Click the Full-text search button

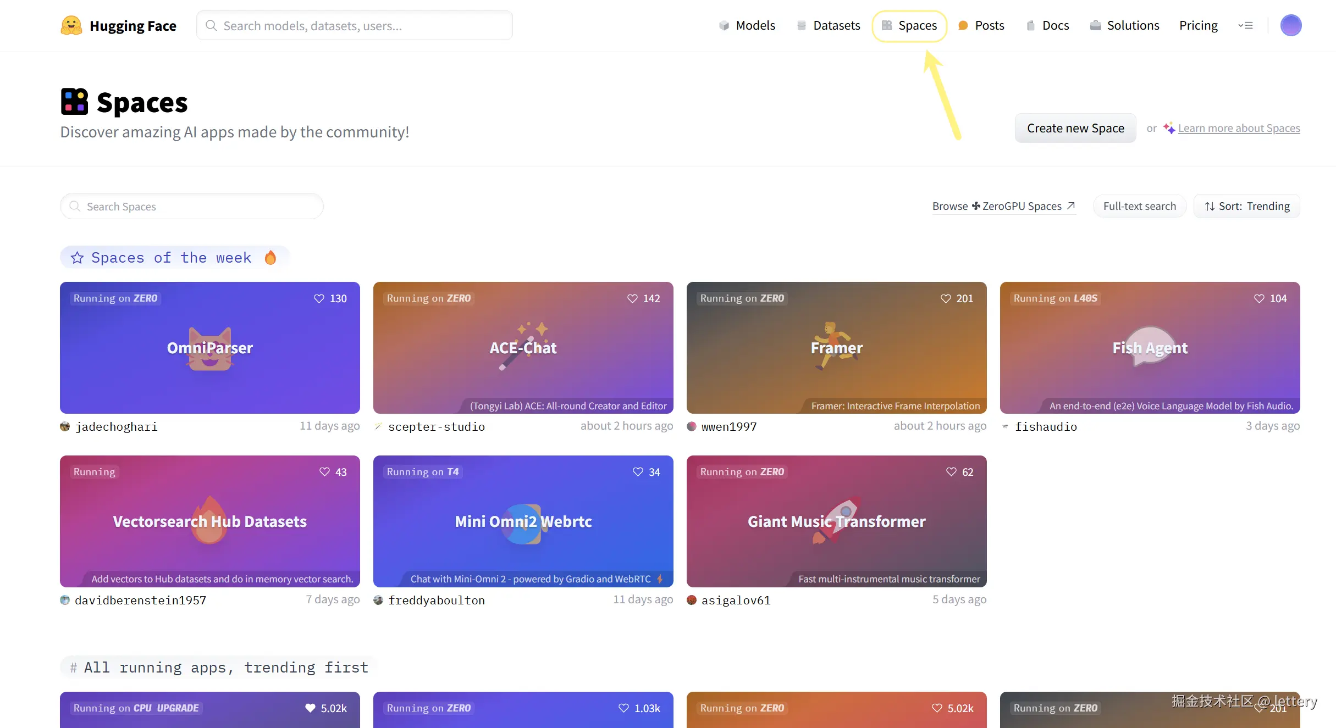[1139, 206]
